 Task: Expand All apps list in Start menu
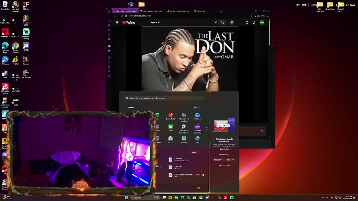[x=196, y=107]
